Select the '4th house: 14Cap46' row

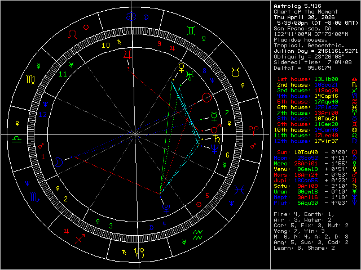click(x=307, y=96)
